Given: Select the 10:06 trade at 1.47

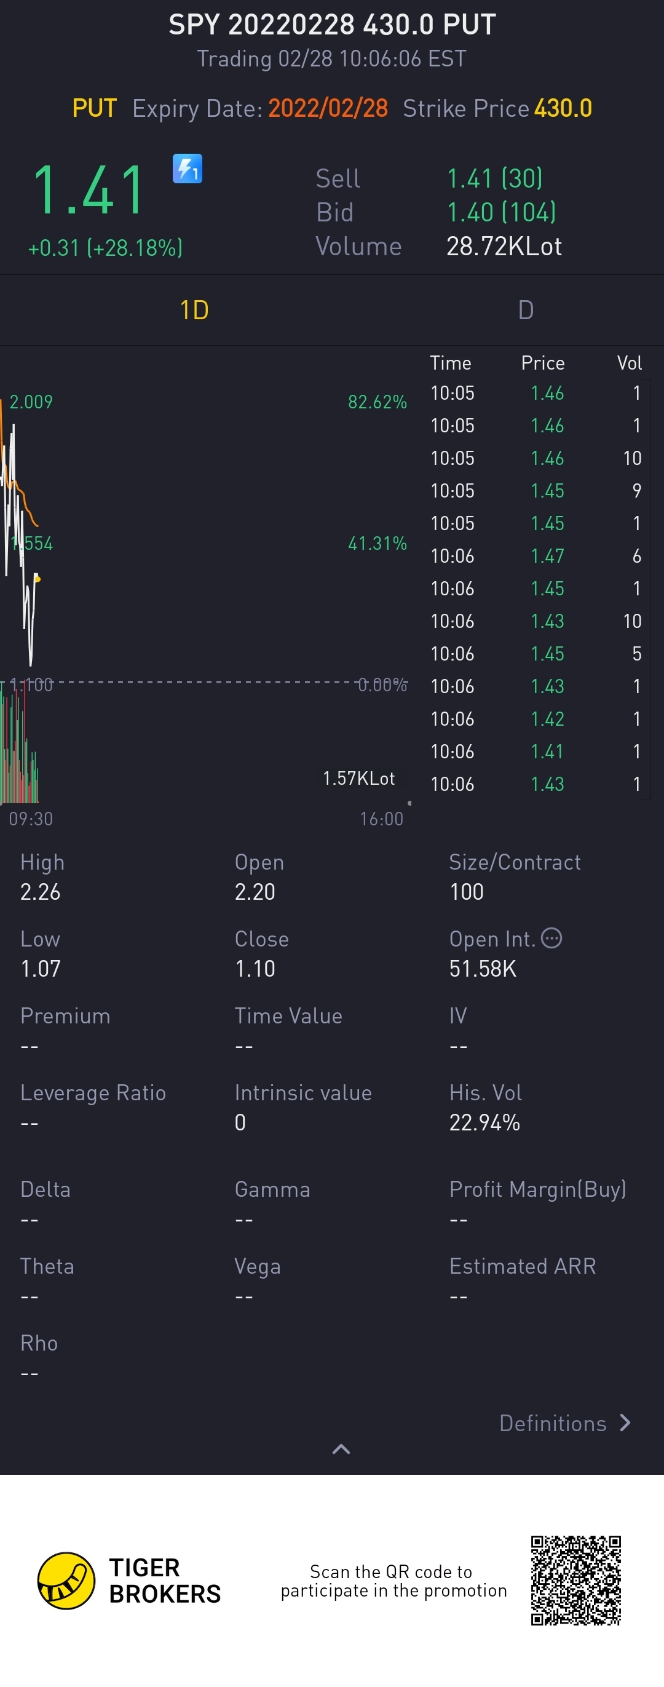Looking at the screenshot, I should point(536,556).
